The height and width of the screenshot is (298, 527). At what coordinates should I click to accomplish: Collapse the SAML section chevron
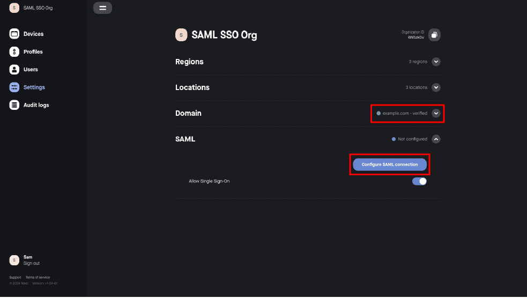[436, 139]
